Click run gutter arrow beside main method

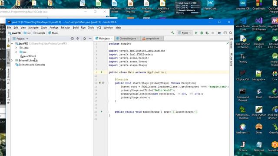coord(102,112)
